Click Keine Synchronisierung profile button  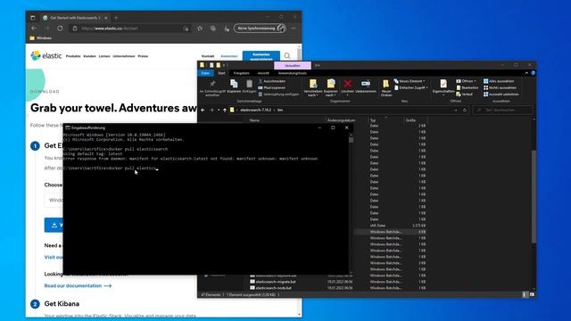point(260,29)
